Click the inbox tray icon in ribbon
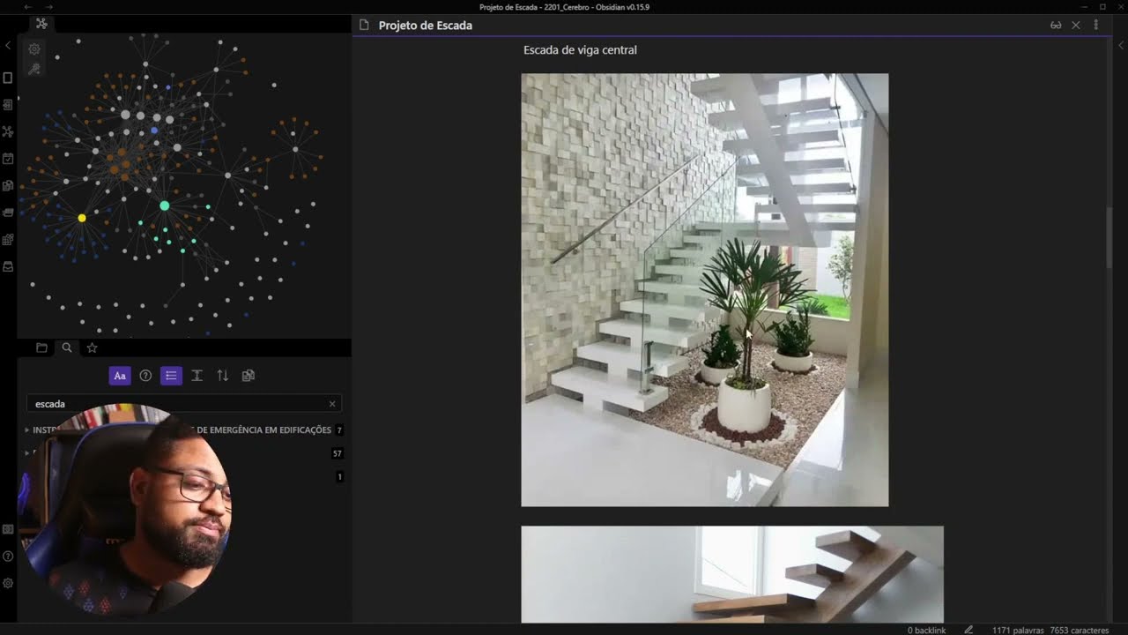Viewport: 1128px width, 635px height. 8,266
